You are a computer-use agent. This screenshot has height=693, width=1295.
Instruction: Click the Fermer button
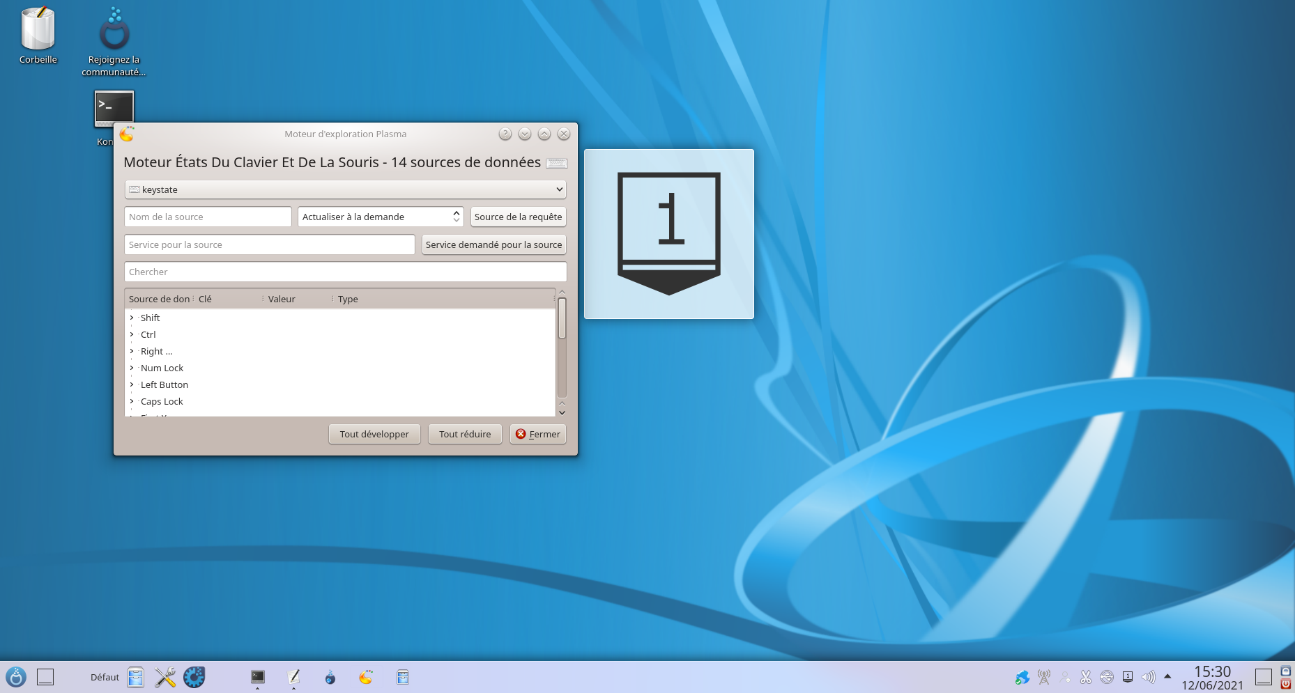tap(538, 434)
